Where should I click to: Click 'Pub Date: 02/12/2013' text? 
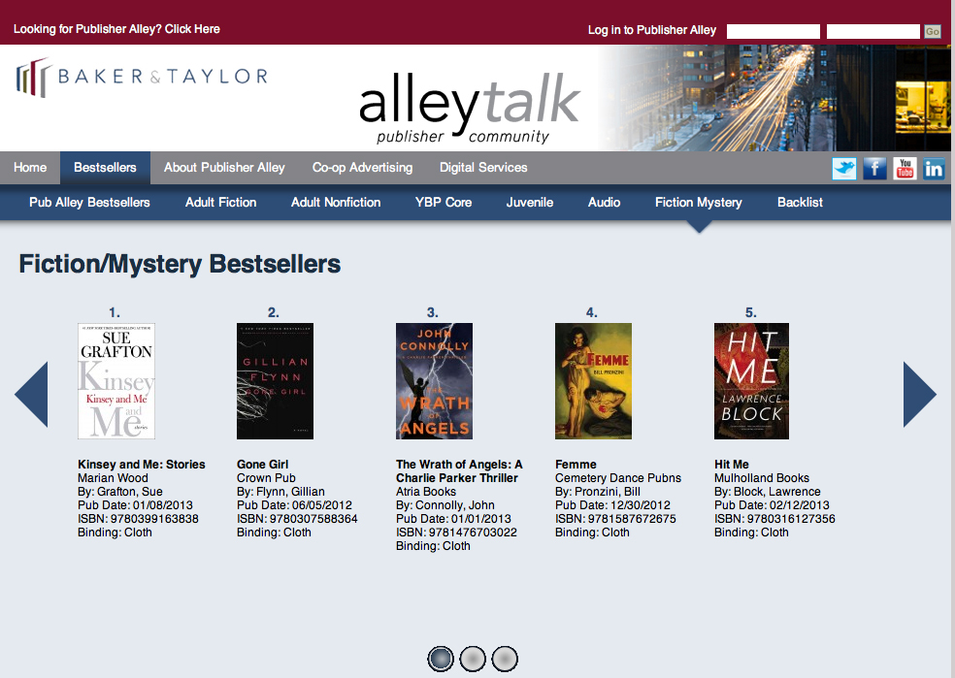(x=772, y=505)
